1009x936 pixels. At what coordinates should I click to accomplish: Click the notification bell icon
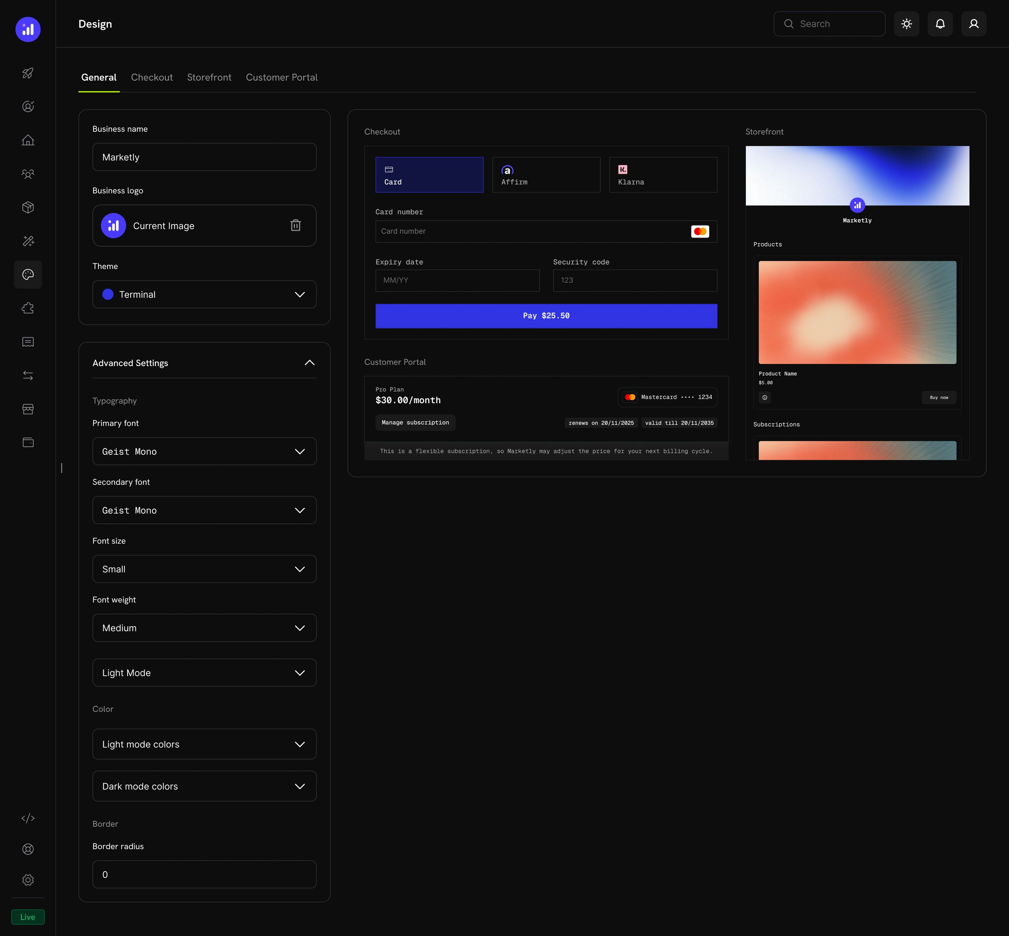coord(940,24)
